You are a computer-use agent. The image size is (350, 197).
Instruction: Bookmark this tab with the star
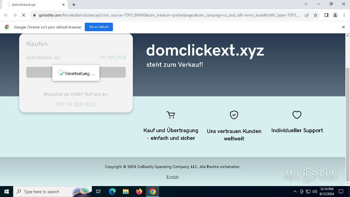(316, 15)
